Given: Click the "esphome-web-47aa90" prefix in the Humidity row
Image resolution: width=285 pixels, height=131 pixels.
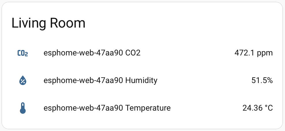Looking at the screenshot, I should [84, 81].
